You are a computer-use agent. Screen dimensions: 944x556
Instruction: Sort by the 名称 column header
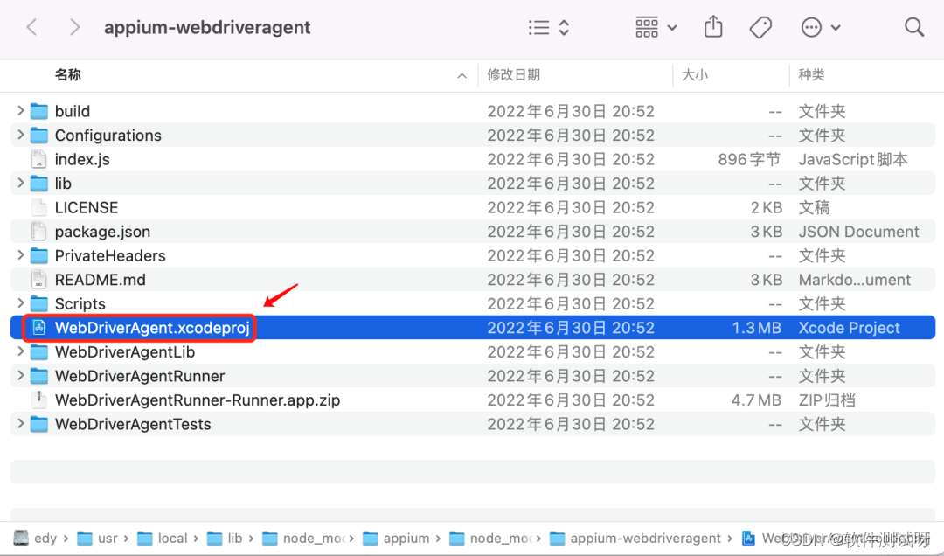68,74
